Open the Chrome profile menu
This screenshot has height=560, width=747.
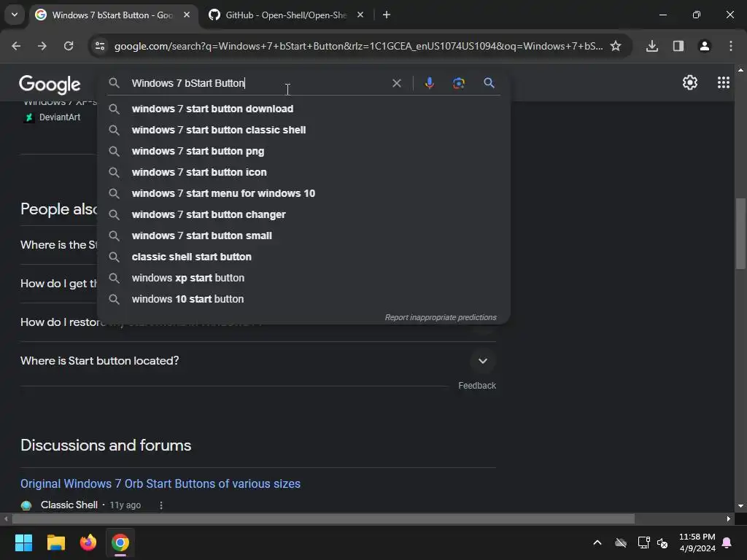coord(705,46)
